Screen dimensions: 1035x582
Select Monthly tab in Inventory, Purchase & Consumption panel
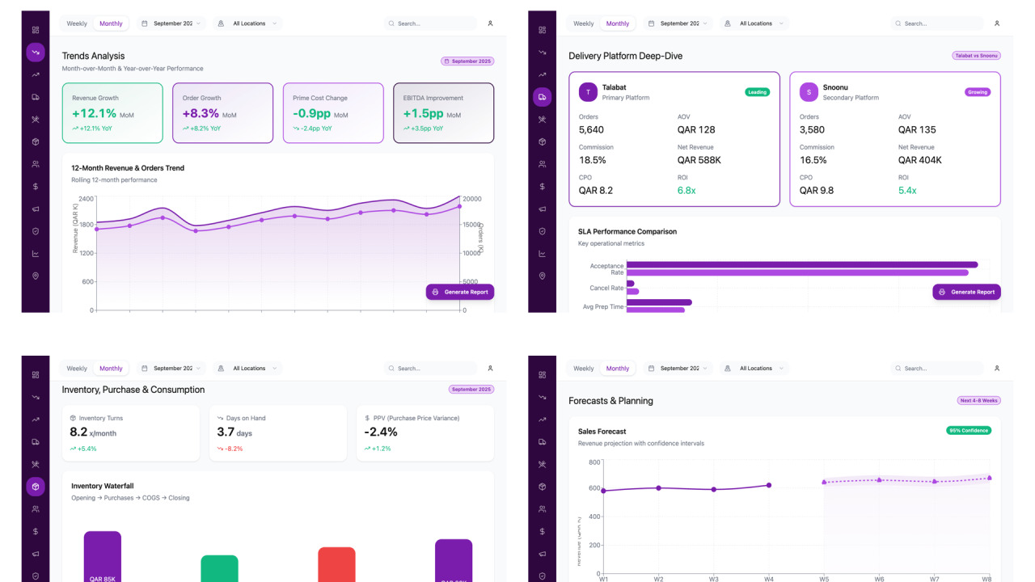coord(111,369)
